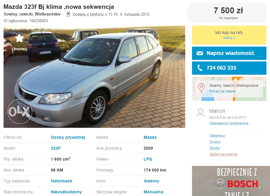
Task: Click the 724 062 333 phone button
Action: 229,68
